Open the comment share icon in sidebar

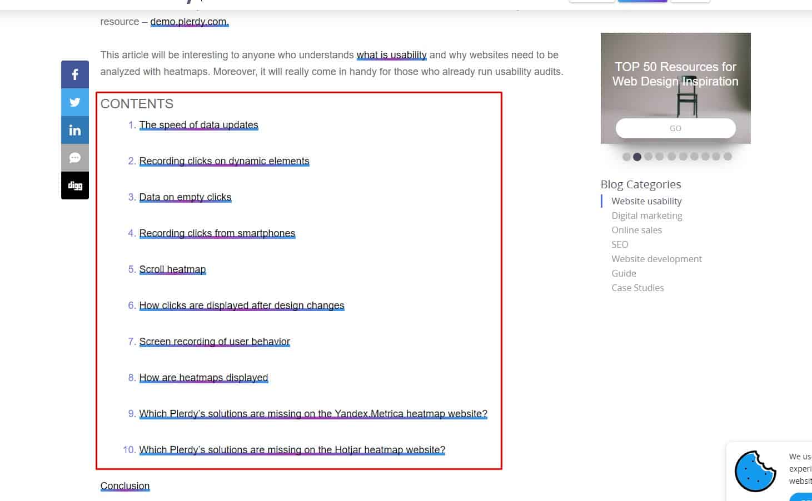click(x=74, y=157)
